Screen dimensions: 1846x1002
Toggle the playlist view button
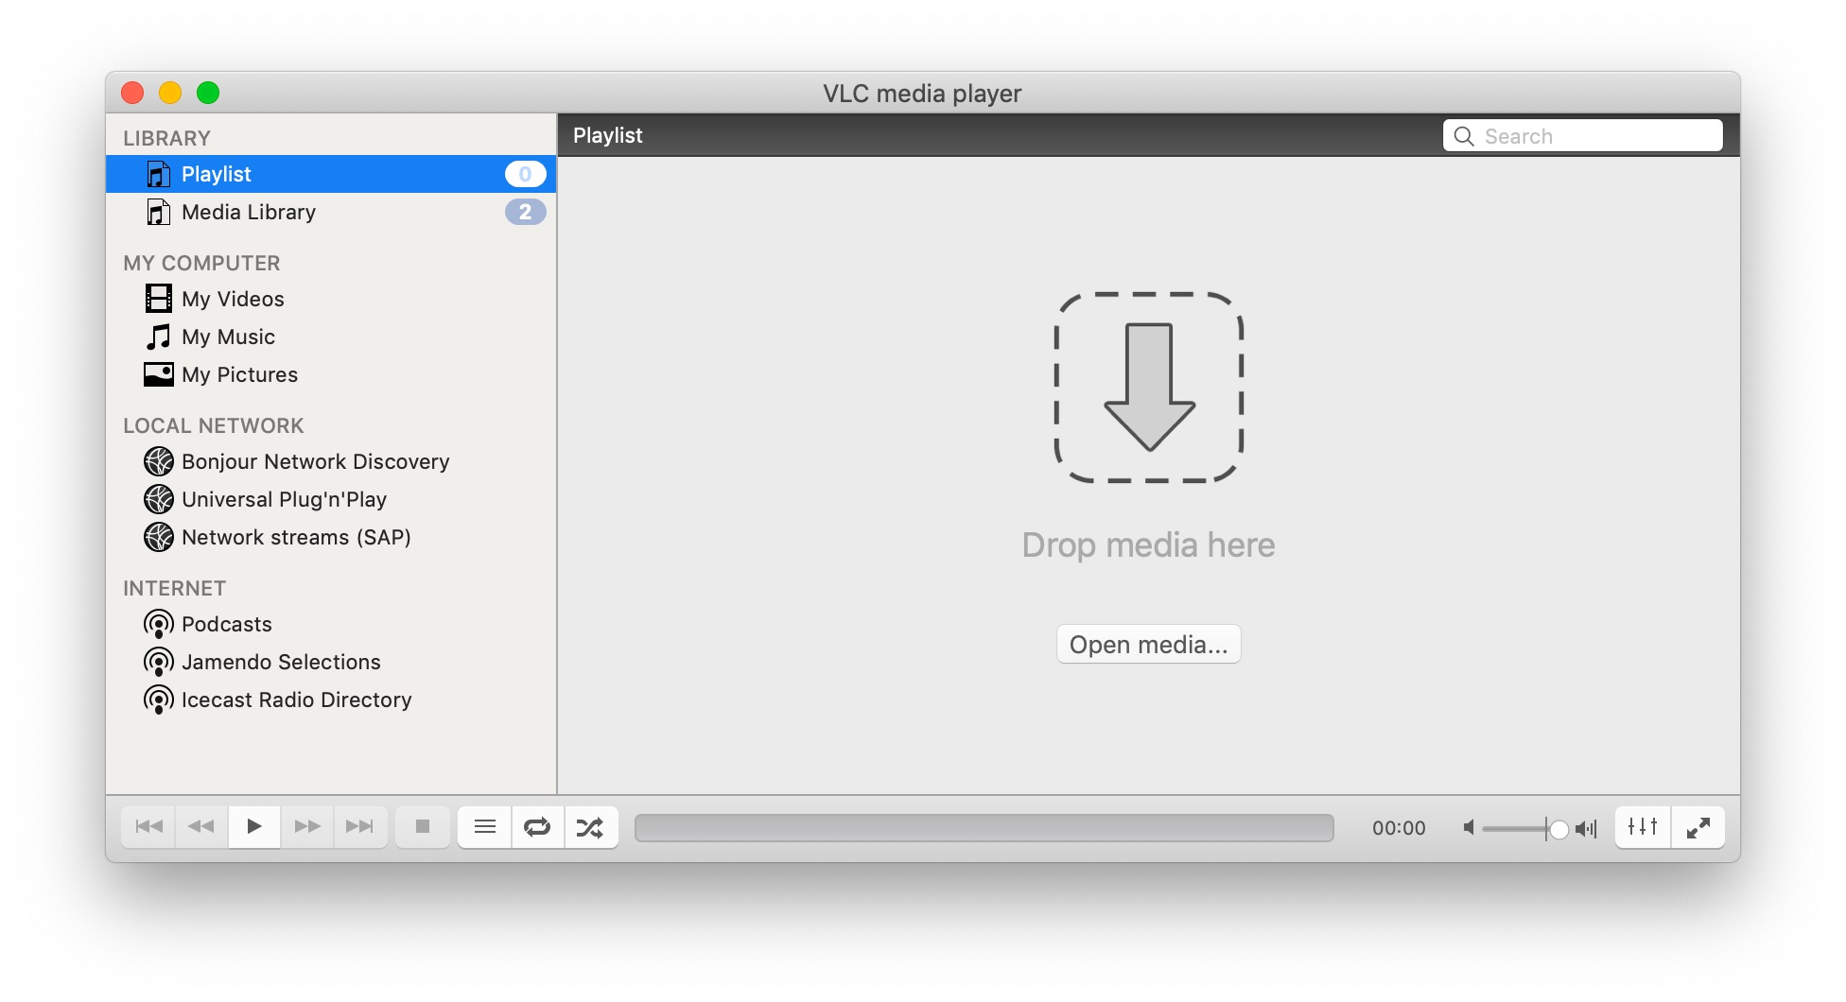pyautogui.click(x=485, y=827)
